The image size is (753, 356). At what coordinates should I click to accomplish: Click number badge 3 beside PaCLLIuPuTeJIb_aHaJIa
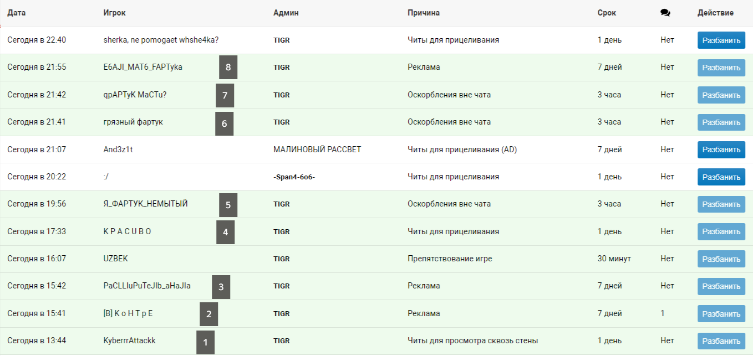click(x=221, y=287)
